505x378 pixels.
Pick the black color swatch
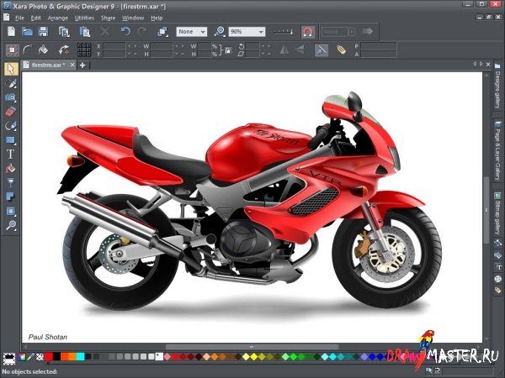tap(57, 357)
